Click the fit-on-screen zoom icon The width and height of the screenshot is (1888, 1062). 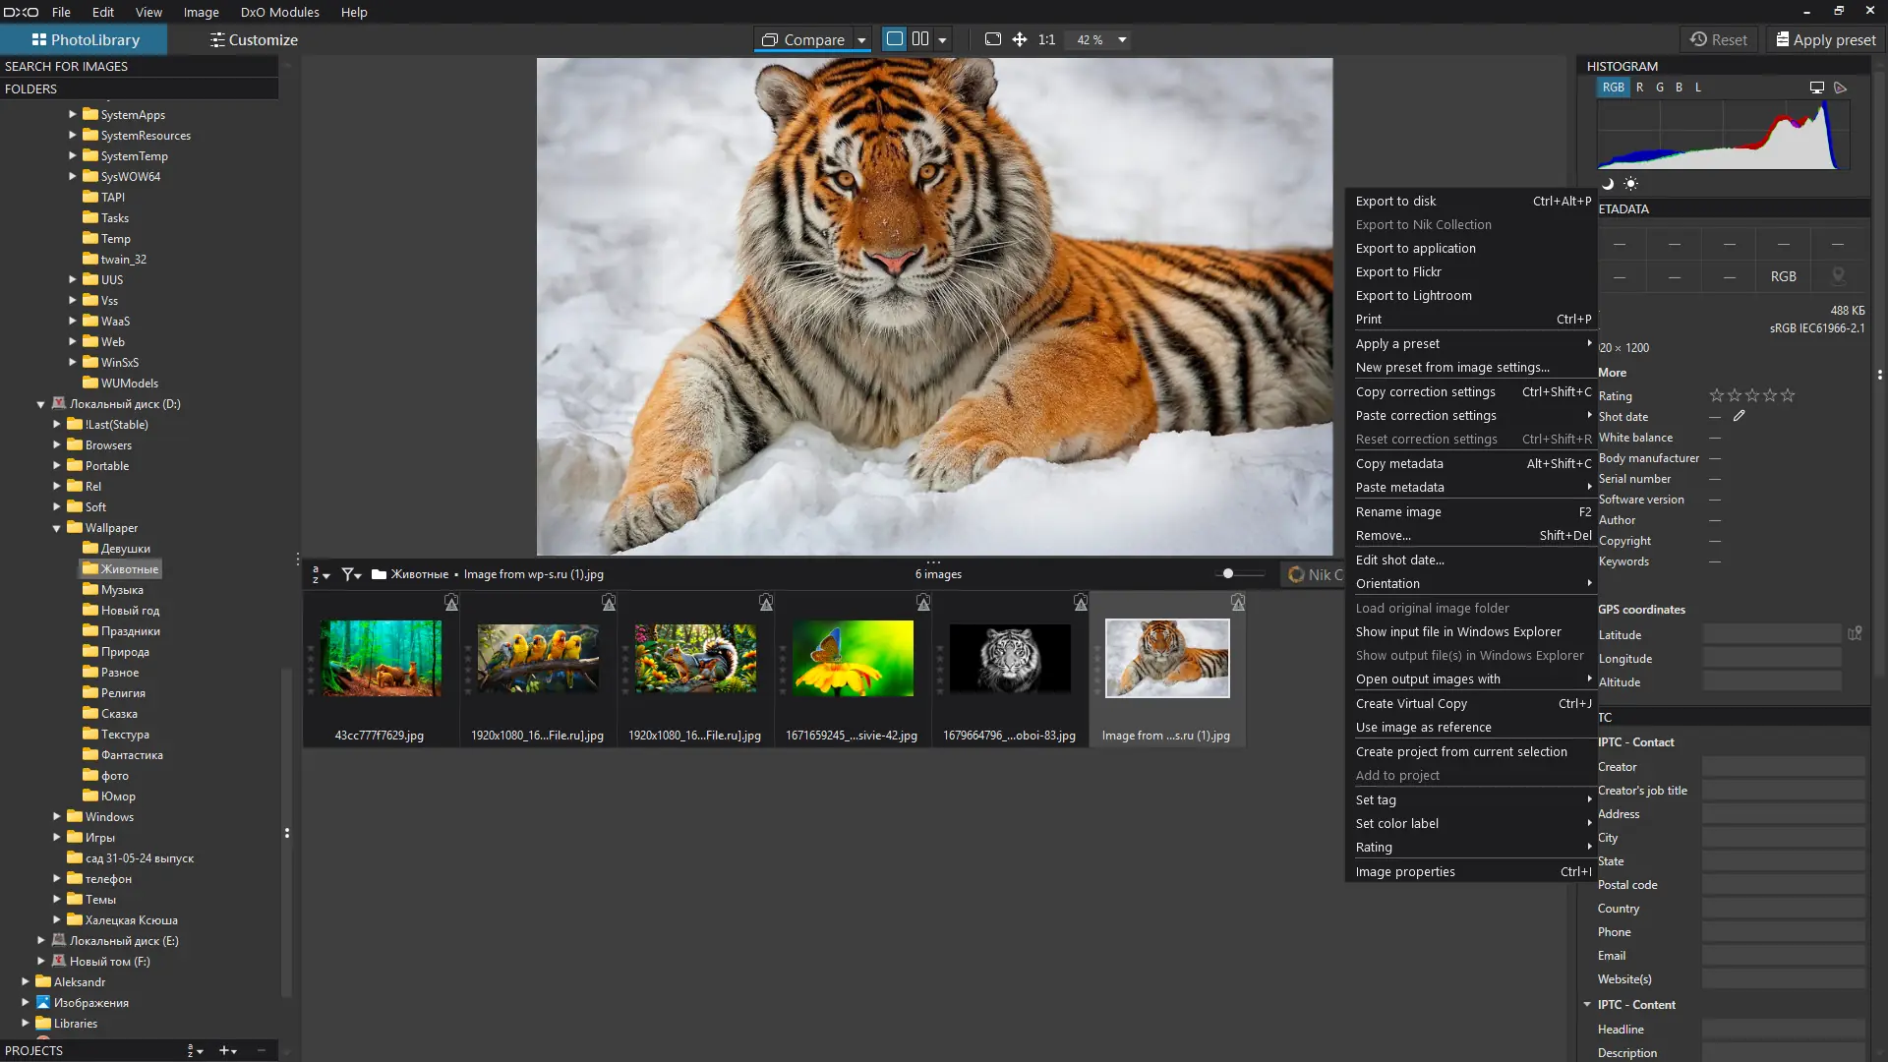[993, 39]
